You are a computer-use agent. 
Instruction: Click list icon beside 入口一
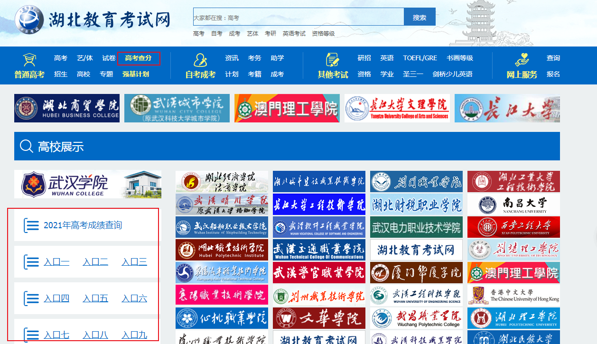tap(31, 262)
